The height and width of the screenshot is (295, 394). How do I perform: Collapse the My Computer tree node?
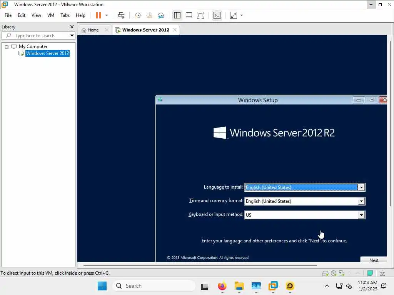pyautogui.click(x=7, y=47)
